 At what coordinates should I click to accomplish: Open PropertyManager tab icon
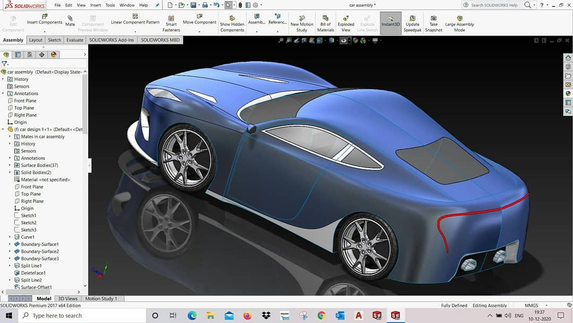(x=18, y=55)
